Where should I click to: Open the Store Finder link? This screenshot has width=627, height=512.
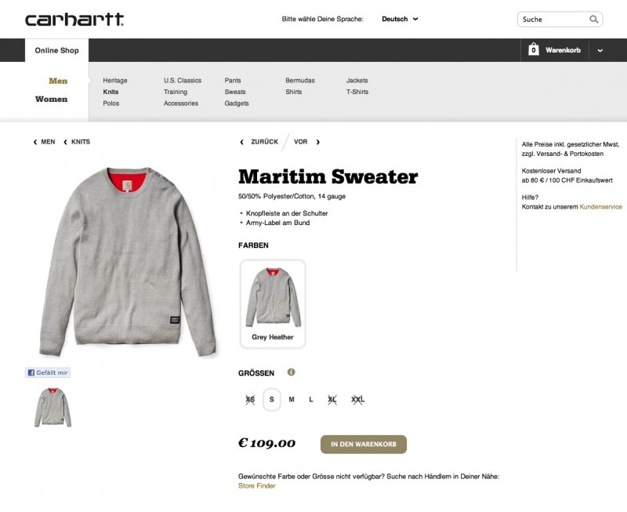tap(257, 485)
